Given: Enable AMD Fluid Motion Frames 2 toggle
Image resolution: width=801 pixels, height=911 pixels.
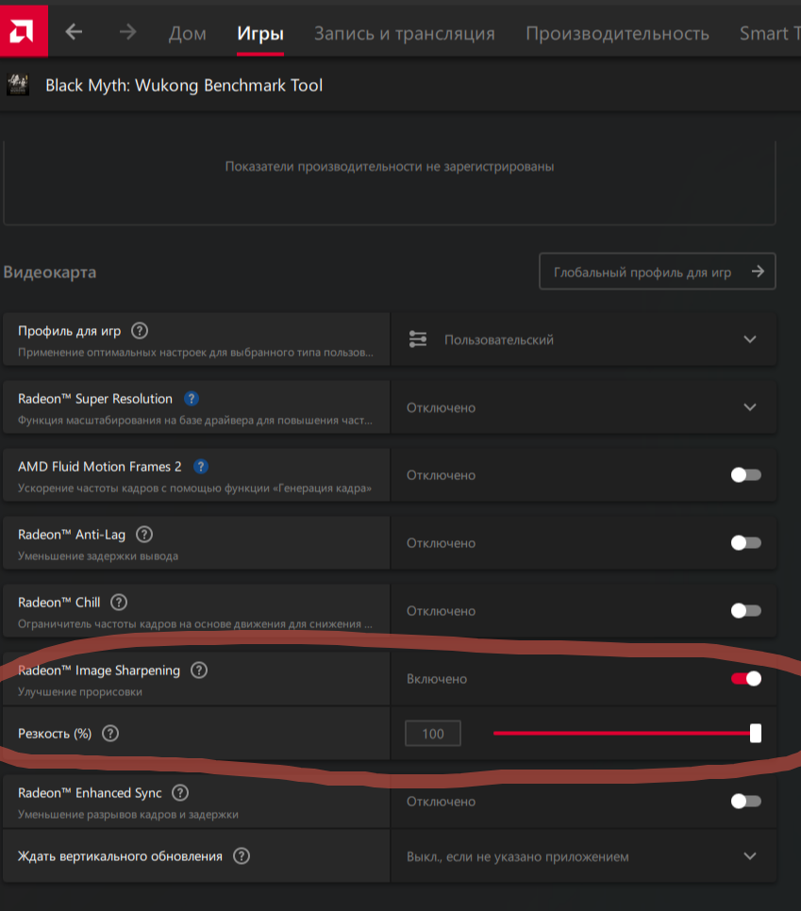Looking at the screenshot, I should tap(745, 475).
